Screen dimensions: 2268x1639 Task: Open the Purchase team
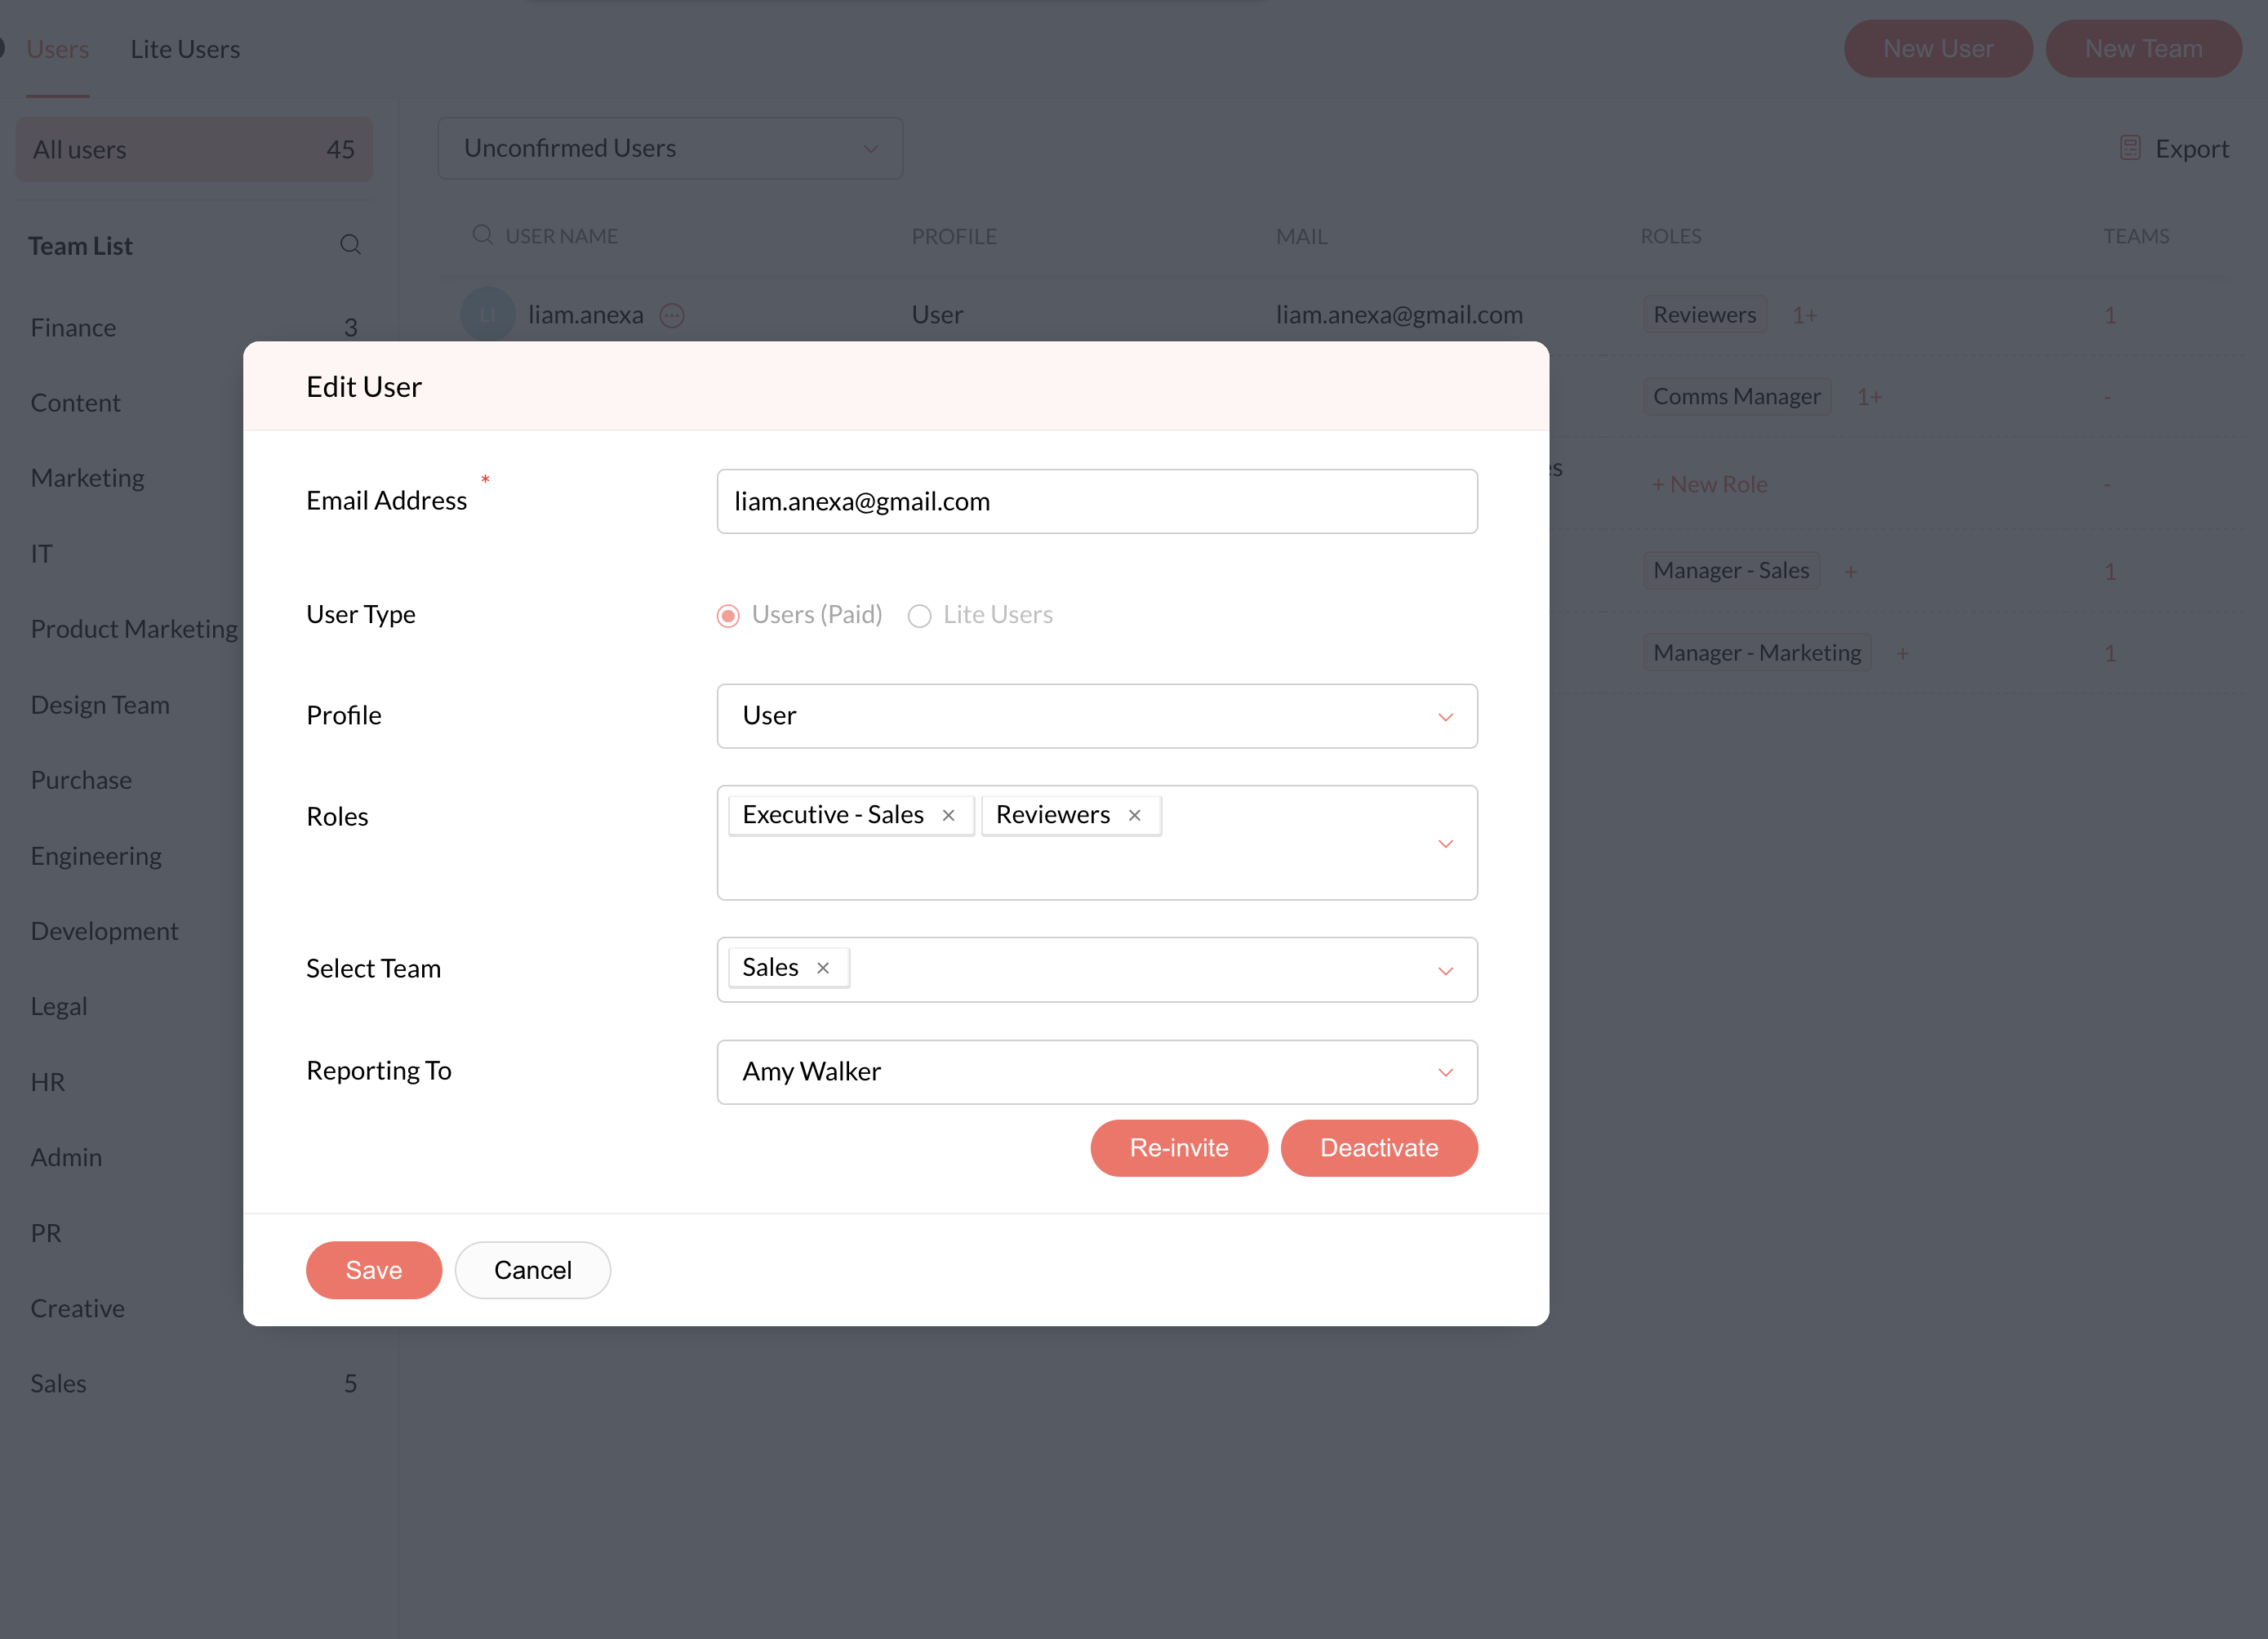pos(81,780)
